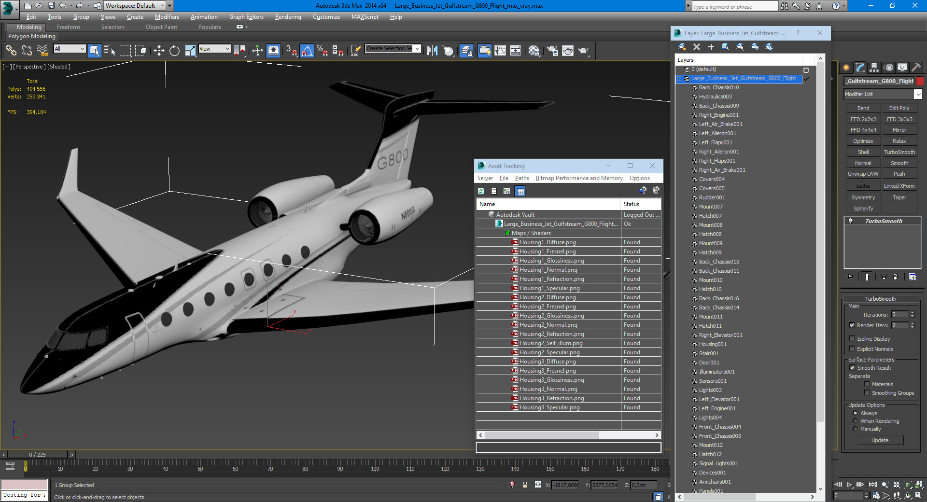Activate the Select and Scale tool

pyautogui.click(x=190, y=50)
